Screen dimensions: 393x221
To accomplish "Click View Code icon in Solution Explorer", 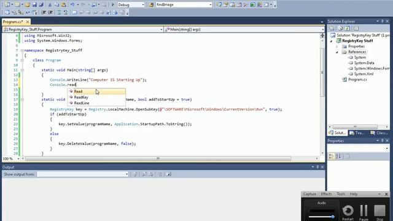I will 356,28.
